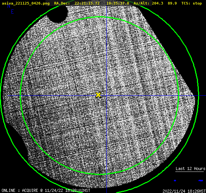Click the Dec value 19:35:37.0
This screenshot has width=206, height=193.
point(118,3)
